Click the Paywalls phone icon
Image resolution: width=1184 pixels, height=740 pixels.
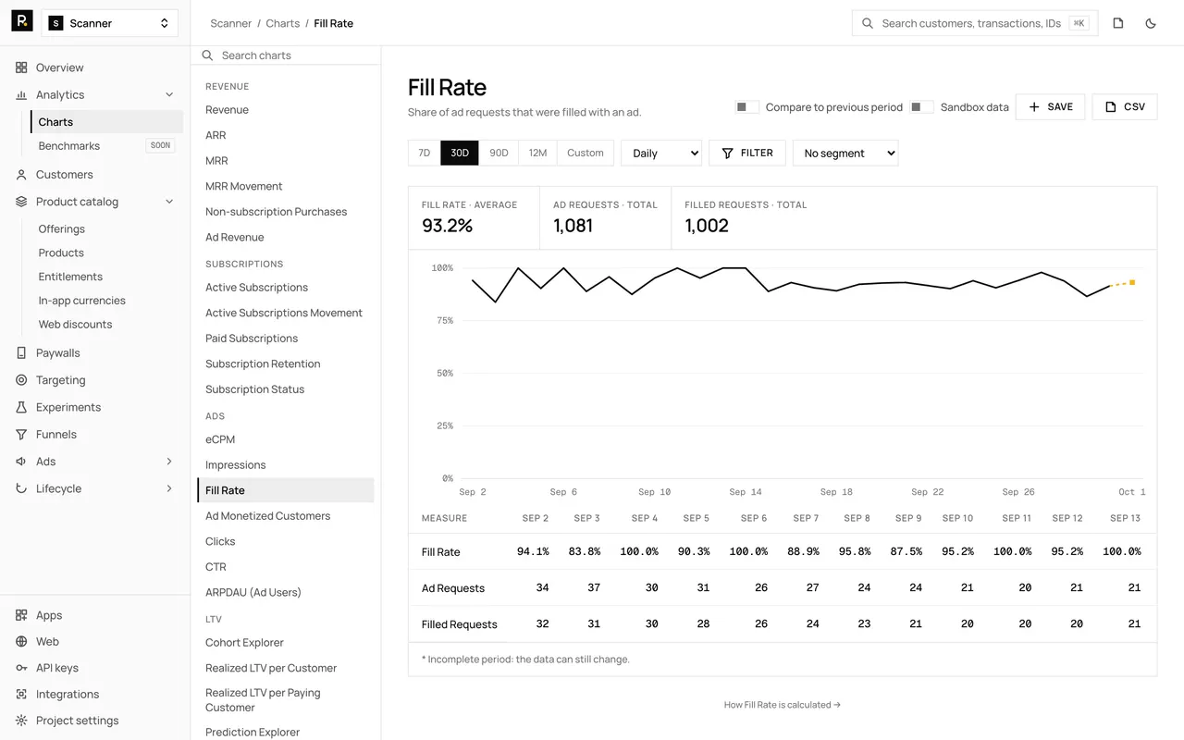tap(21, 353)
